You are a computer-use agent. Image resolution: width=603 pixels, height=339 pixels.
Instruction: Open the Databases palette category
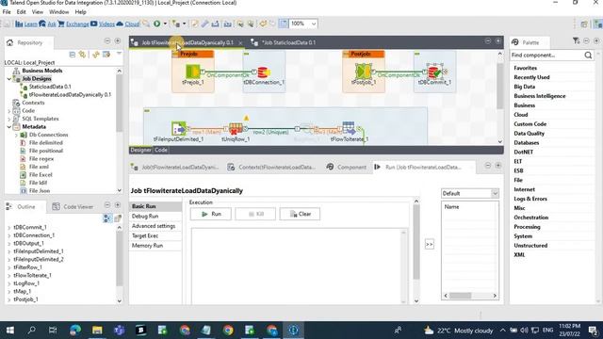pyautogui.click(x=526, y=142)
